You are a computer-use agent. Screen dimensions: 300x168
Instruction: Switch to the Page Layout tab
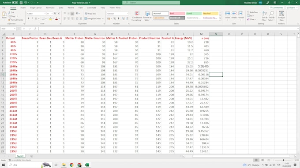pyautogui.click(x=36, y=8)
